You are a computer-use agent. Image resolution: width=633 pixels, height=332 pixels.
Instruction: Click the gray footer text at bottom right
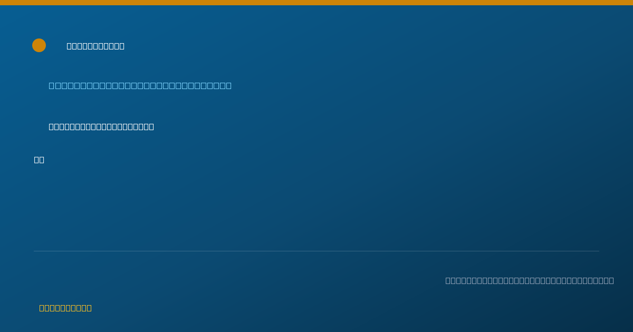pyautogui.click(x=530, y=280)
